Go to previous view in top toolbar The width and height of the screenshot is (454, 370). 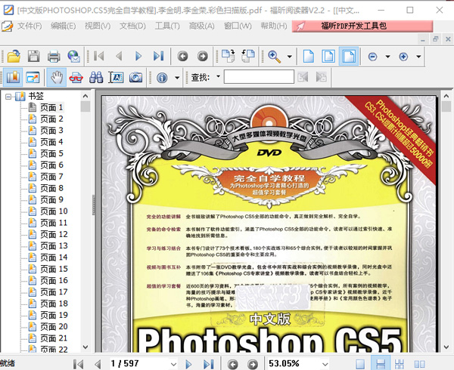(182, 56)
